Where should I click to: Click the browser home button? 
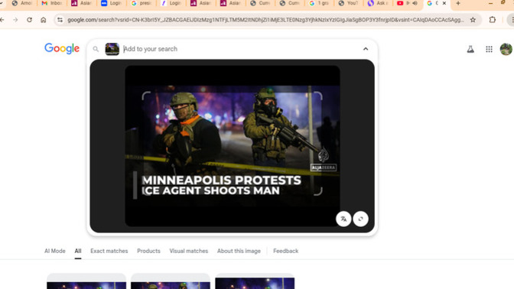(x=44, y=20)
